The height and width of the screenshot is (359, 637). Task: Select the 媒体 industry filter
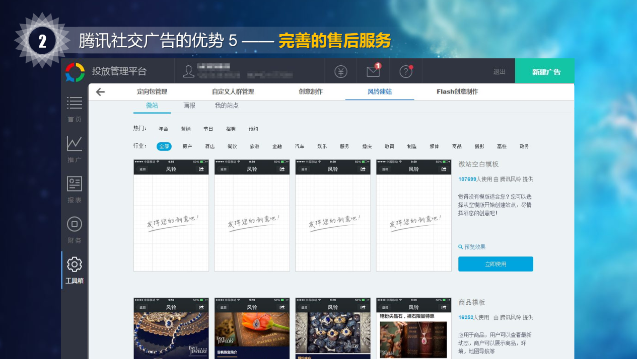point(434,146)
